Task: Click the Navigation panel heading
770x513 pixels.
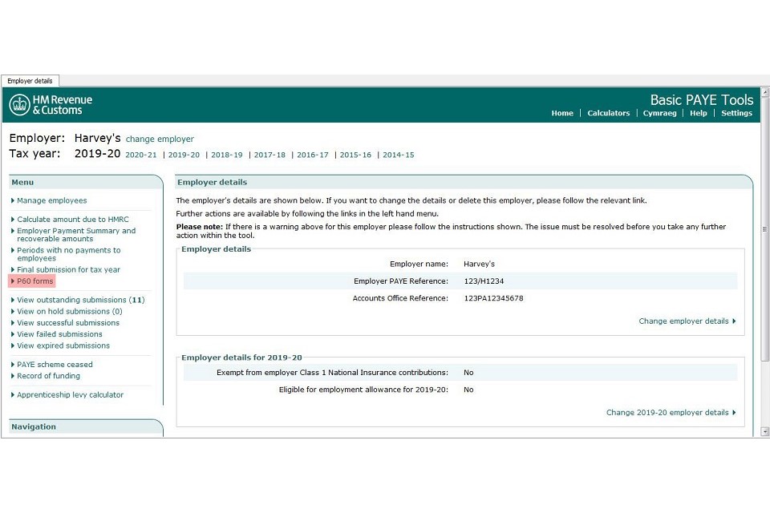Action: pos(34,426)
